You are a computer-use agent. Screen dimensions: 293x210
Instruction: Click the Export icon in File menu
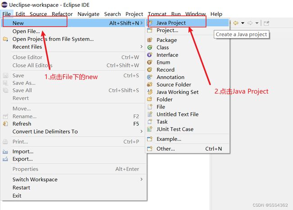pos(5,159)
